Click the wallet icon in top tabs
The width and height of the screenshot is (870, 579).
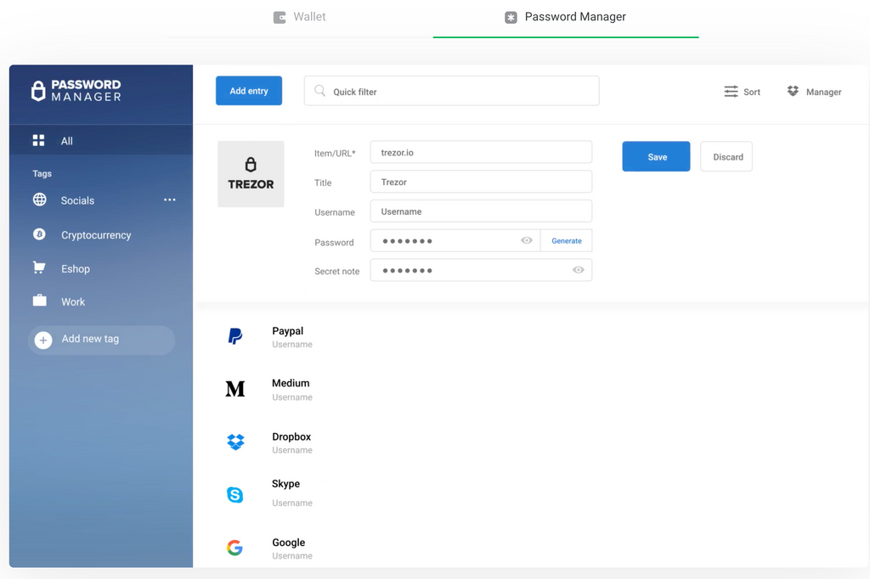point(280,18)
